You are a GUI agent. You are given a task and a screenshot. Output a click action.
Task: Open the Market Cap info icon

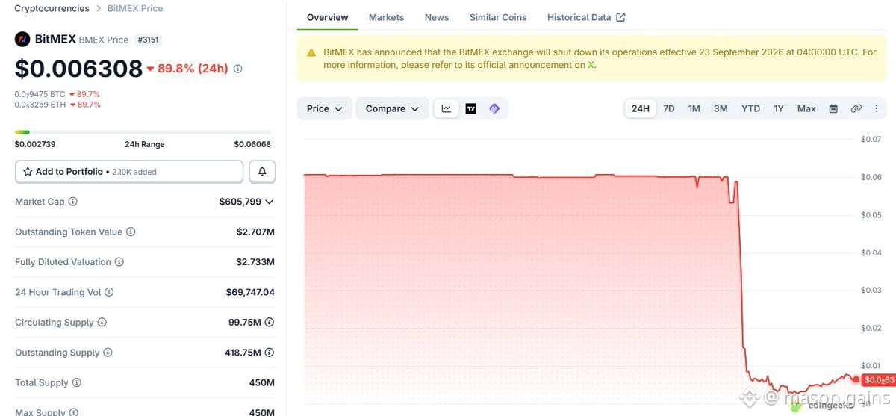tap(72, 202)
